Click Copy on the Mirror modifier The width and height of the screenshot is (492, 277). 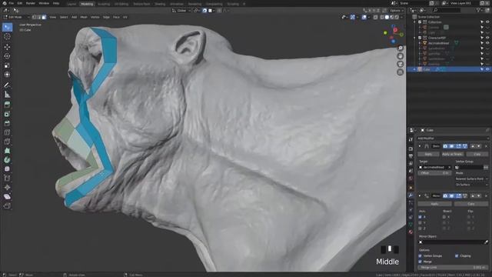coord(471,204)
